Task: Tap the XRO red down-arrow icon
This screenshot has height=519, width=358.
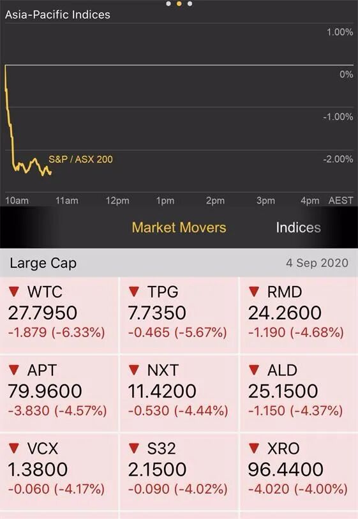Action: (x=254, y=448)
